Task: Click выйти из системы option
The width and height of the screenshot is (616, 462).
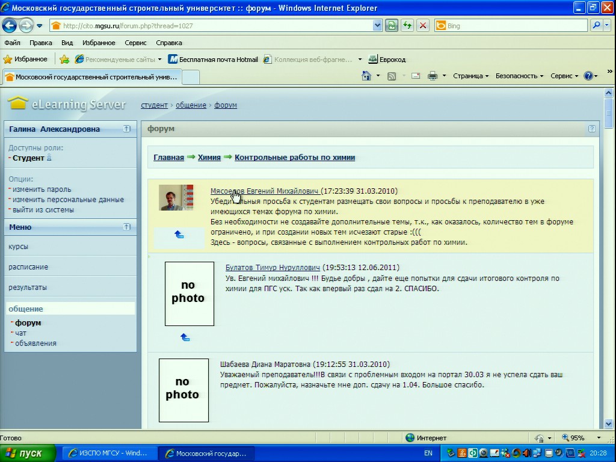Action: [43, 210]
